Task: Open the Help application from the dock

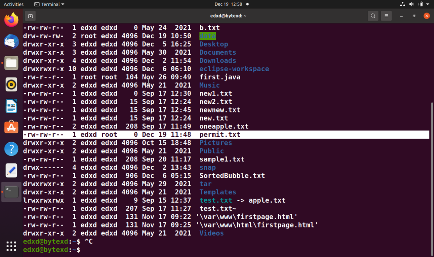Action: [11, 149]
